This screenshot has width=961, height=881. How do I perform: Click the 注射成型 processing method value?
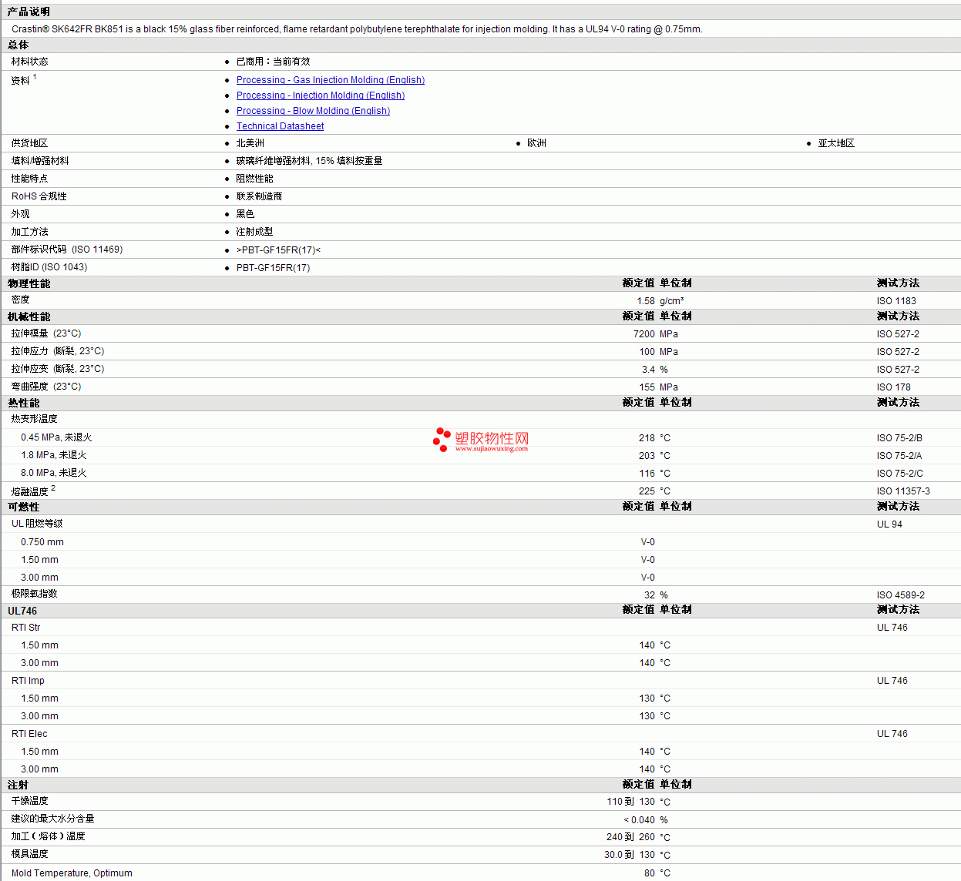click(254, 232)
